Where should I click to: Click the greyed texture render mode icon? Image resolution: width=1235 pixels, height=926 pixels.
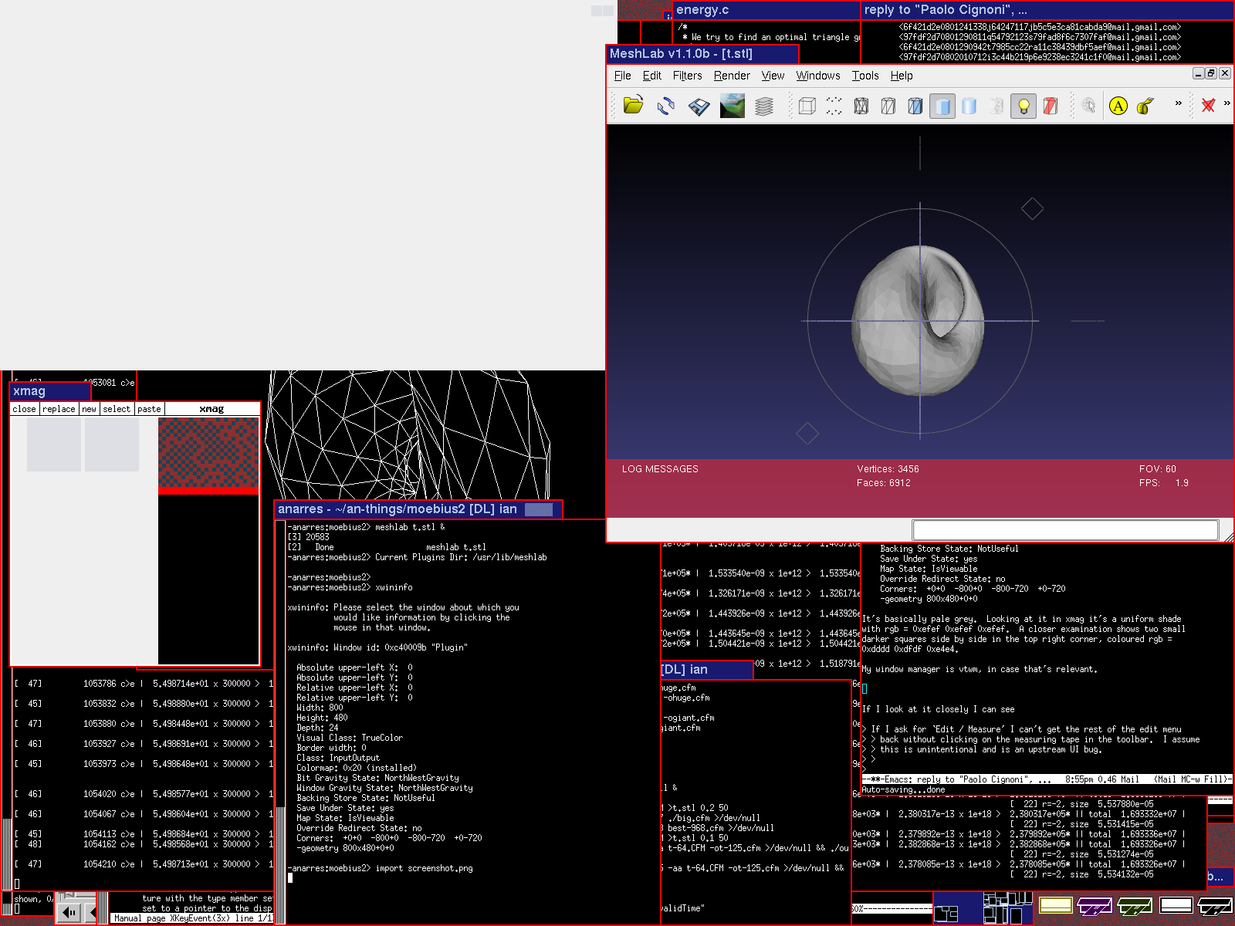[996, 106]
